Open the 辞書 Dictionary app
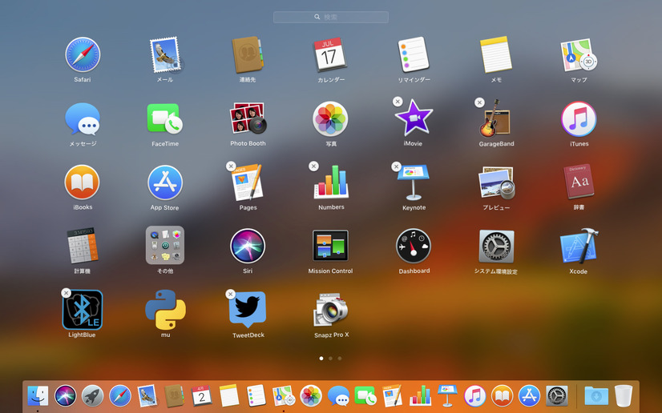Image resolution: width=662 pixels, height=413 pixels. (579, 182)
